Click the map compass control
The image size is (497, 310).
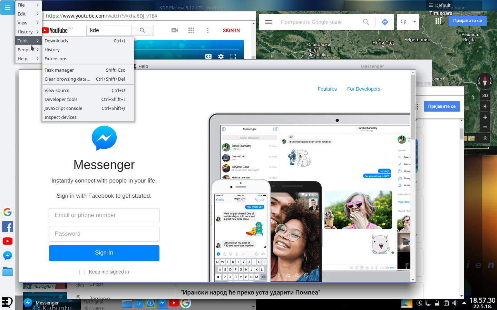[485, 81]
